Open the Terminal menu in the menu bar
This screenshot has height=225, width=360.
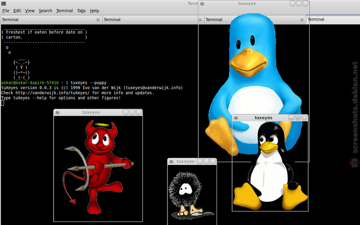coord(64,11)
